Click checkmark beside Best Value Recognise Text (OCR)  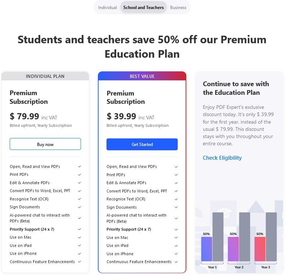coord(176,199)
